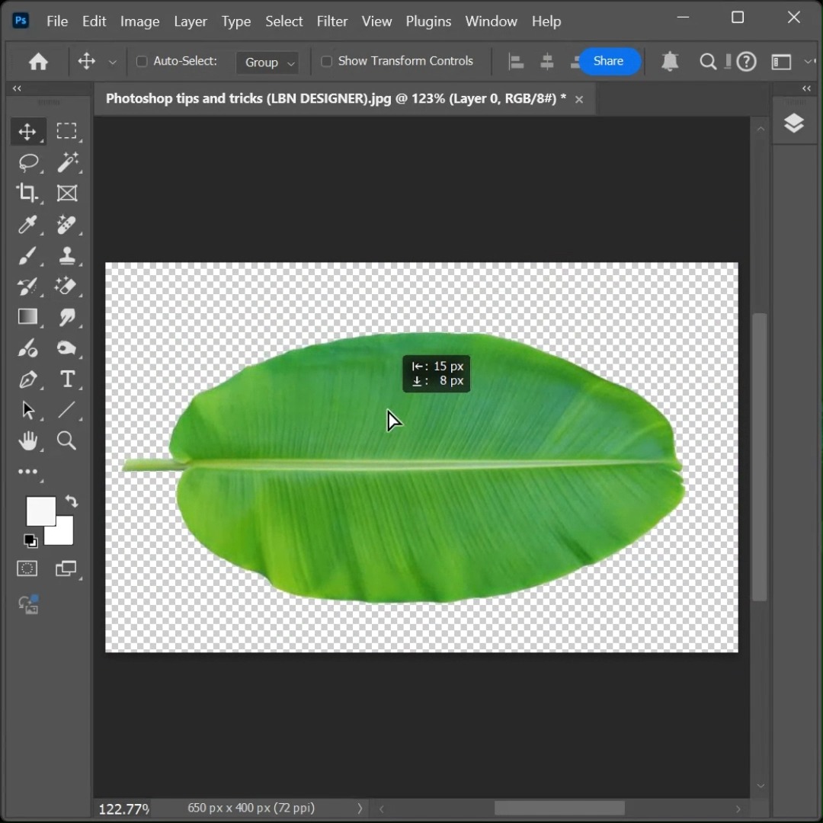Open the workspace switcher
Viewport: 823px width, 823px height.
click(781, 62)
